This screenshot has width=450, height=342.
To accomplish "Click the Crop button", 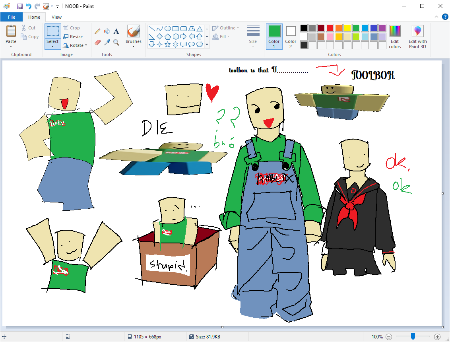I will click(x=72, y=28).
